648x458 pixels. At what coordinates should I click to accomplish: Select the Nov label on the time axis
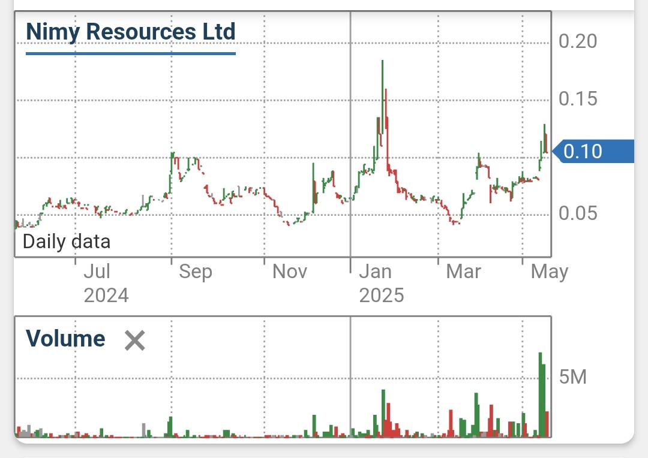[290, 272]
